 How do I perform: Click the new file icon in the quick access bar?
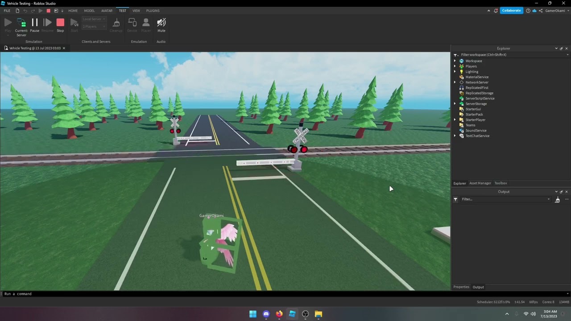click(x=17, y=11)
